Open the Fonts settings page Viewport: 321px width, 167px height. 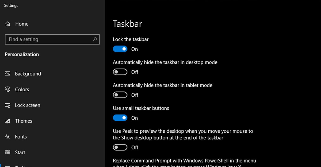click(x=21, y=137)
